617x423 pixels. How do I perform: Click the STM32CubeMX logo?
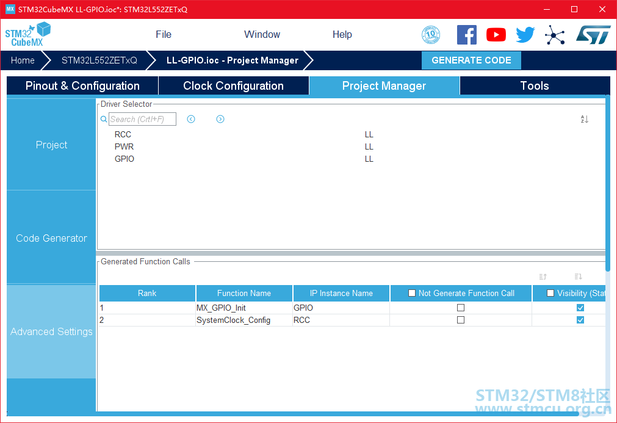[x=27, y=34]
